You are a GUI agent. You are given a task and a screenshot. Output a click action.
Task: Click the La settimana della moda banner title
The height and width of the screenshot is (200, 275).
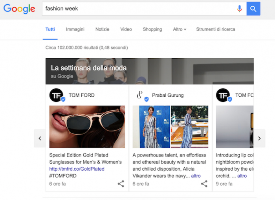pos(88,68)
